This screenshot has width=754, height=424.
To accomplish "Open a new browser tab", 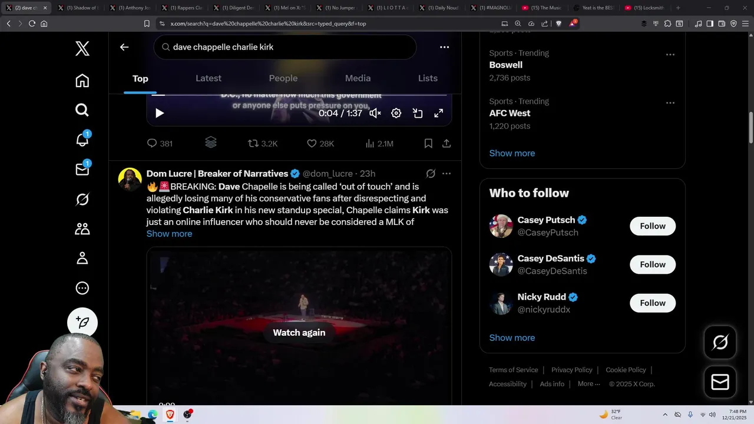I will tap(678, 8).
